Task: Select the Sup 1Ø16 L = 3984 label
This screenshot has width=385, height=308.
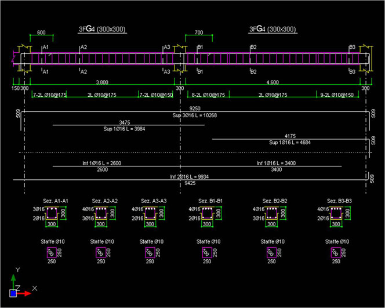Action: pyautogui.click(x=124, y=129)
